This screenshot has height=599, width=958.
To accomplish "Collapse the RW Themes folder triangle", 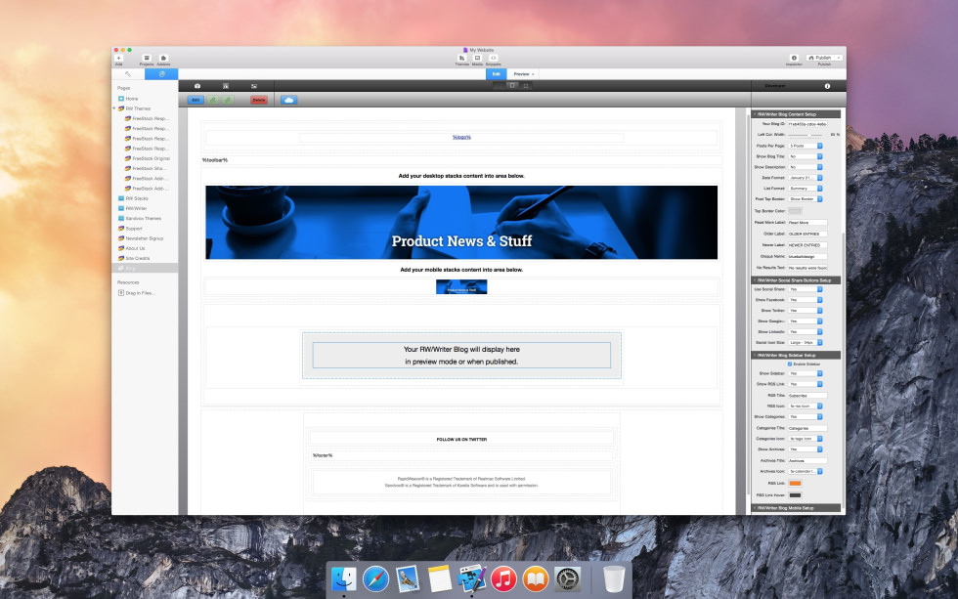I will tap(114, 108).
